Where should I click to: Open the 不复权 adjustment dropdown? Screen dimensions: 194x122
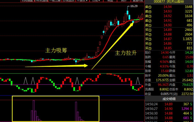(x=82, y=1)
